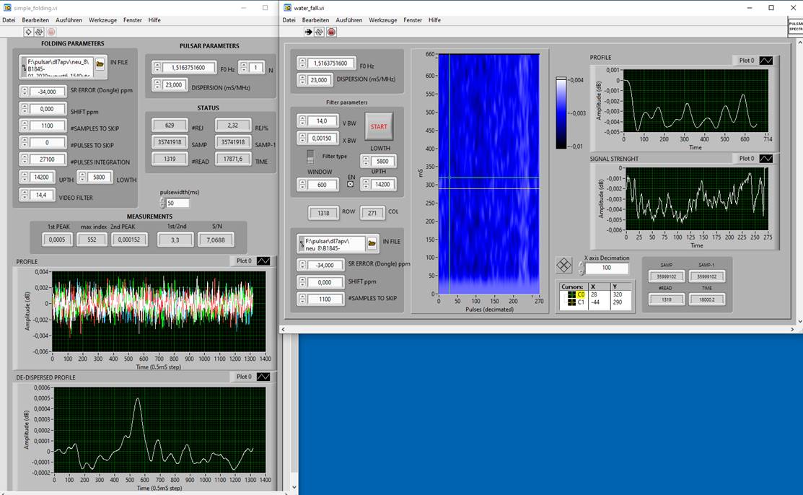Click stepper on V BW filter parameter
Screen dimensions: 803x495
(x=302, y=121)
